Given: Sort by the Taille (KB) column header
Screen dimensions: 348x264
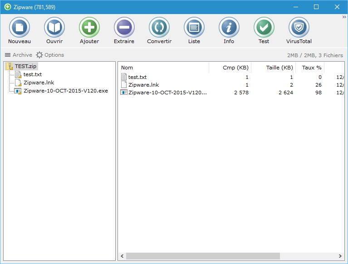Looking at the screenshot, I should 274,68.
